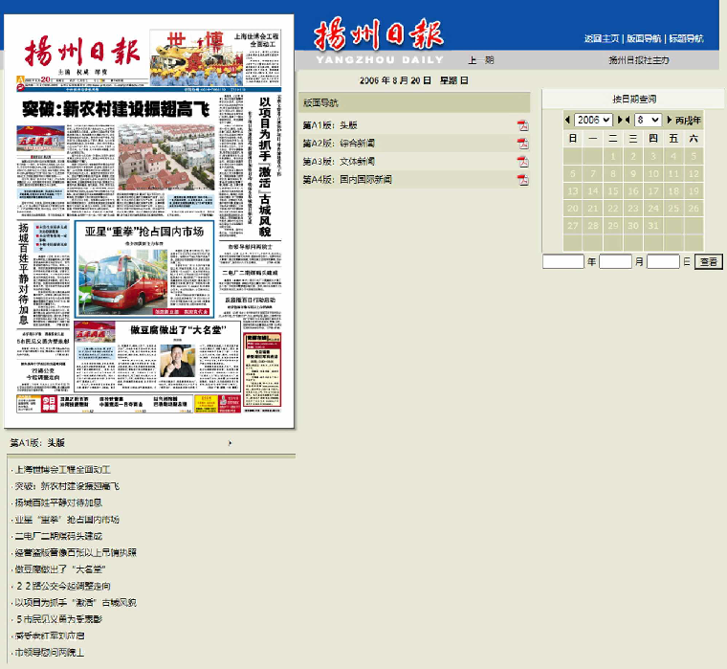Viewport: 727px width, 669px height.
Task: Click man portrait photo in tofu article
Action: pyautogui.click(x=177, y=361)
